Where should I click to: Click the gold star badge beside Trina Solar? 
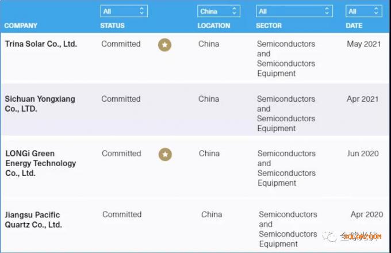[x=164, y=45]
